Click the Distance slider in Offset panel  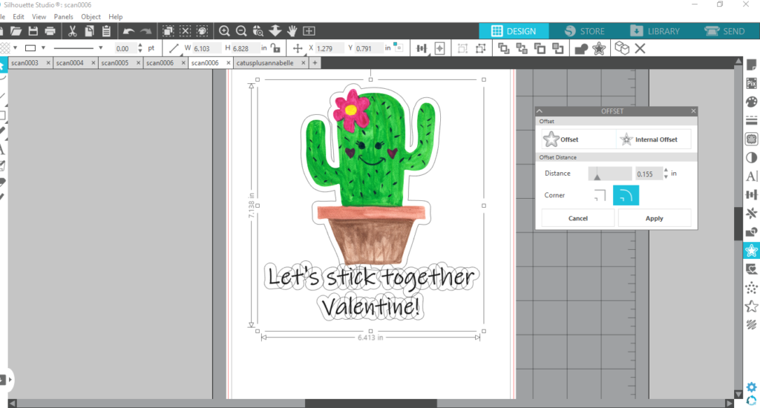[x=609, y=174]
